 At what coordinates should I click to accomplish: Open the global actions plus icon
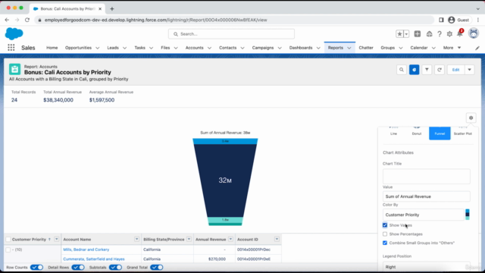(418, 33)
